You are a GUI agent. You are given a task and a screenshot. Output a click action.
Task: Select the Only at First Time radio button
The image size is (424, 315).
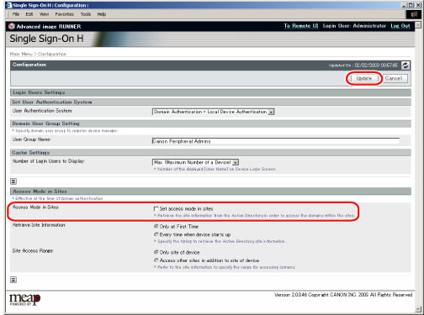click(x=156, y=226)
